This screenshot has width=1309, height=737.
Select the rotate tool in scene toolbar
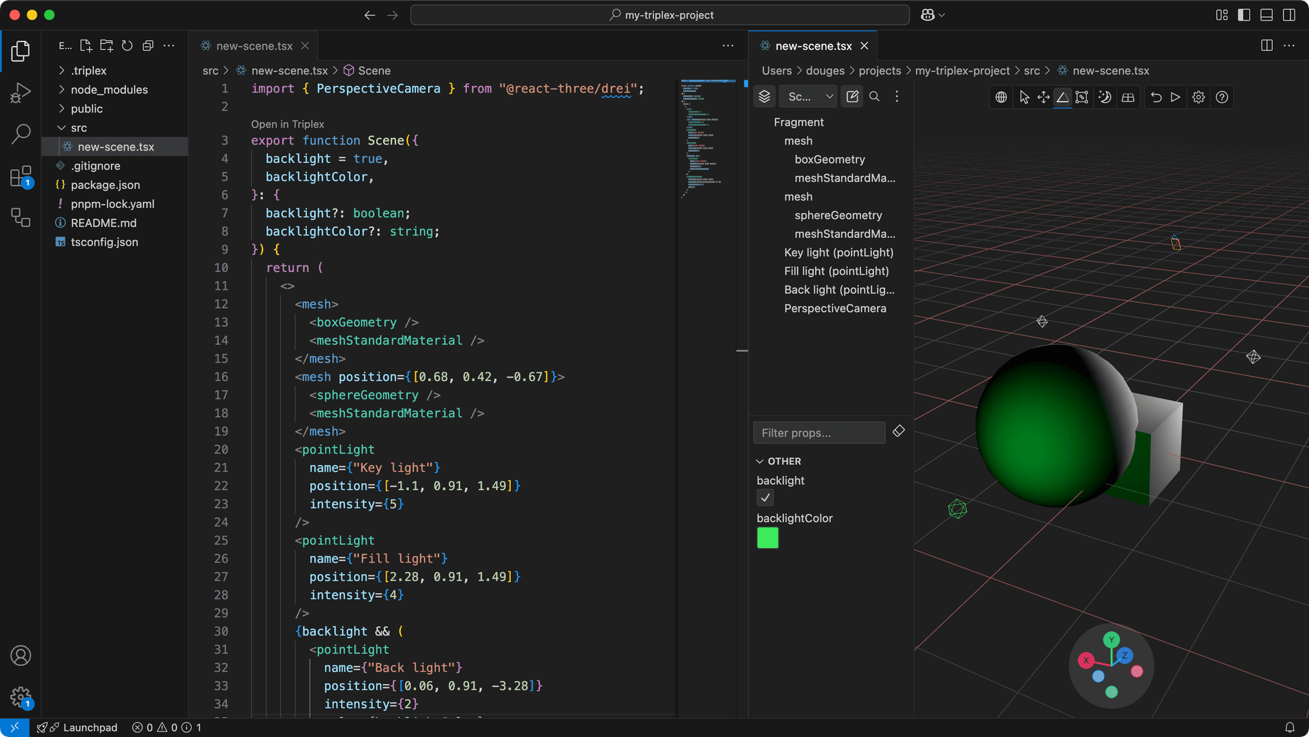pyautogui.click(x=1062, y=97)
